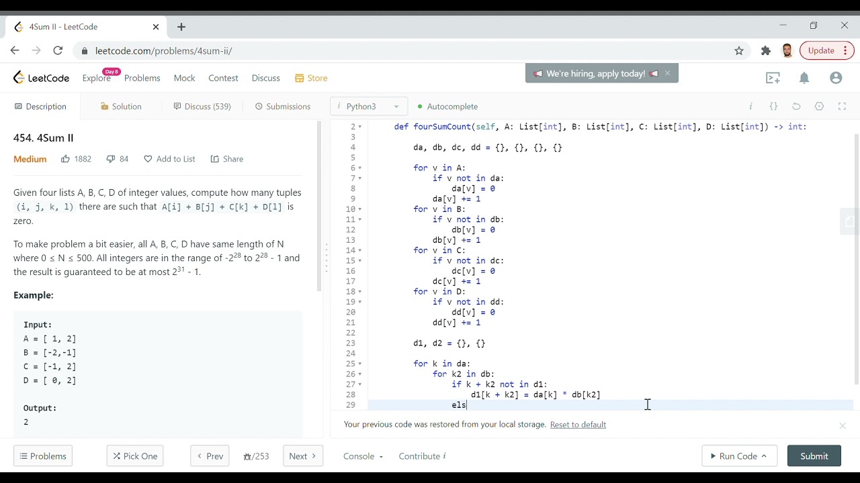860x483 pixels.
Task: Open the LeetCode user account icon
Action: click(836, 78)
